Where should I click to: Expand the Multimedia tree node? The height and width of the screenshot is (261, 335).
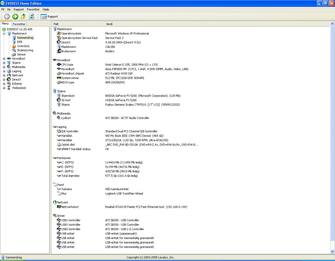tap(4, 67)
